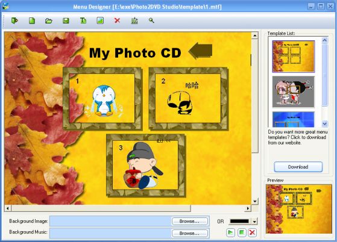Maximize the Menu Designer window
The width and height of the screenshot is (337, 242).
click(321, 7)
